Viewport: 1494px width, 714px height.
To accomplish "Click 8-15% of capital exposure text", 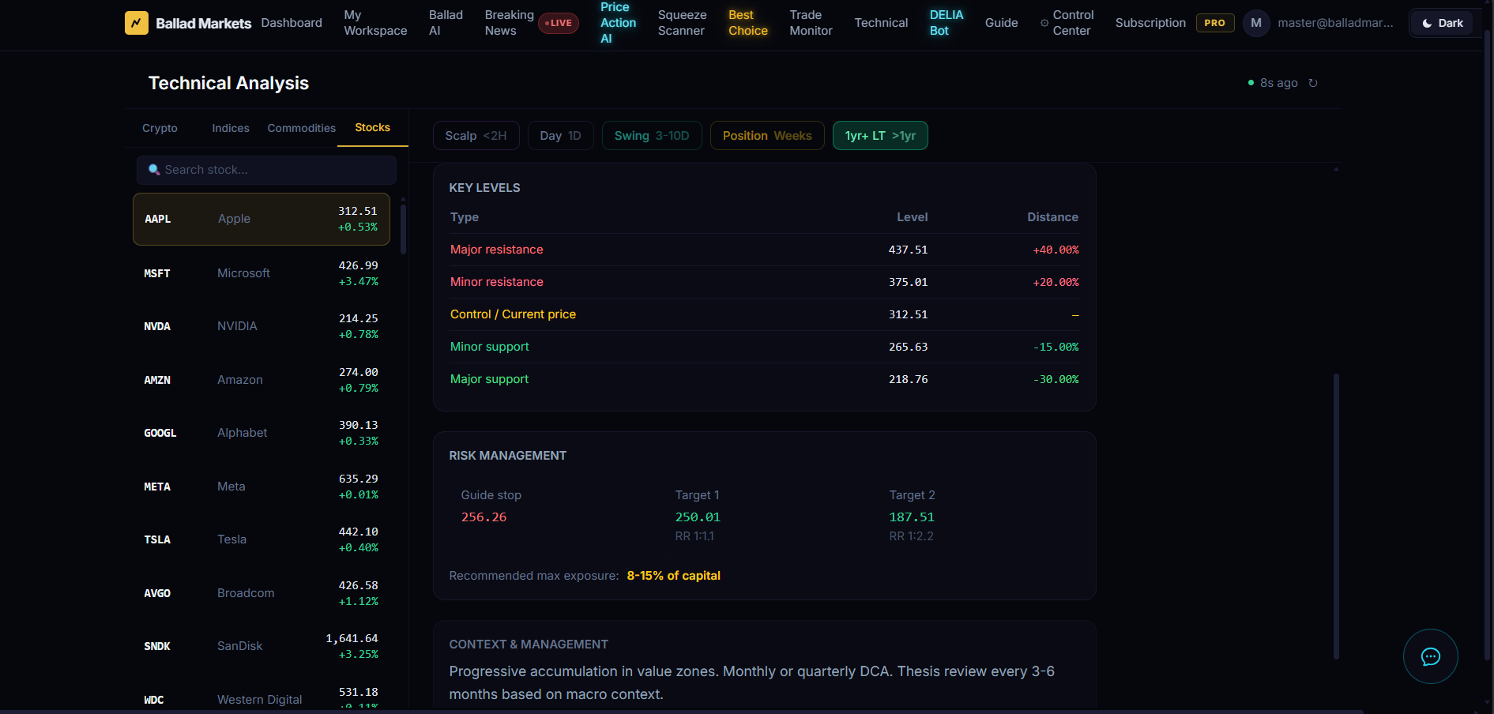I will pyautogui.click(x=673, y=576).
